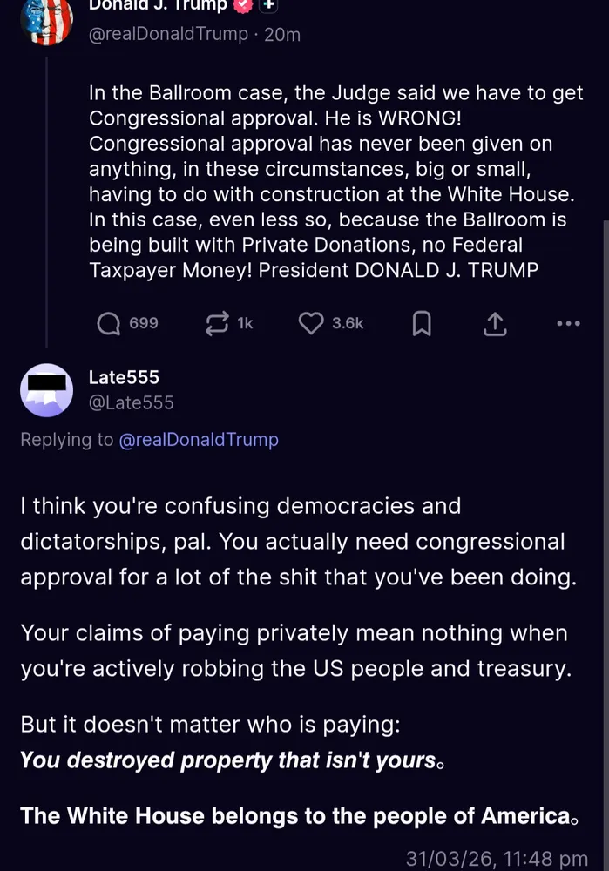The width and height of the screenshot is (609, 871).
Task: Click the plus badge next to the verified checkmark
Action: (269, 5)
